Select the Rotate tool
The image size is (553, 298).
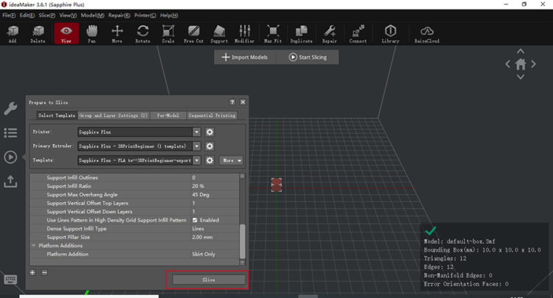click(x=142, y=34)
